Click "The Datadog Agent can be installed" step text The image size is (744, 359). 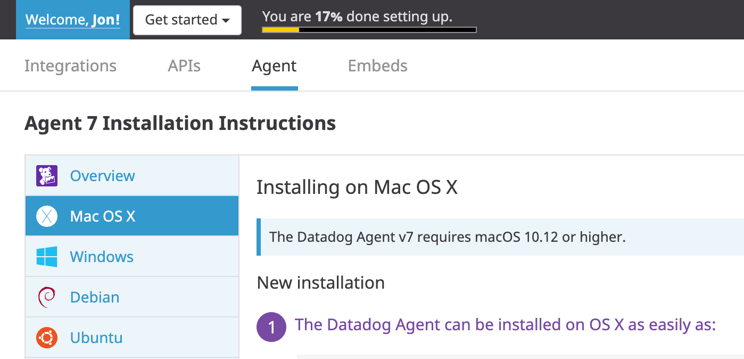pyautogui.click(x=505, y=324)
